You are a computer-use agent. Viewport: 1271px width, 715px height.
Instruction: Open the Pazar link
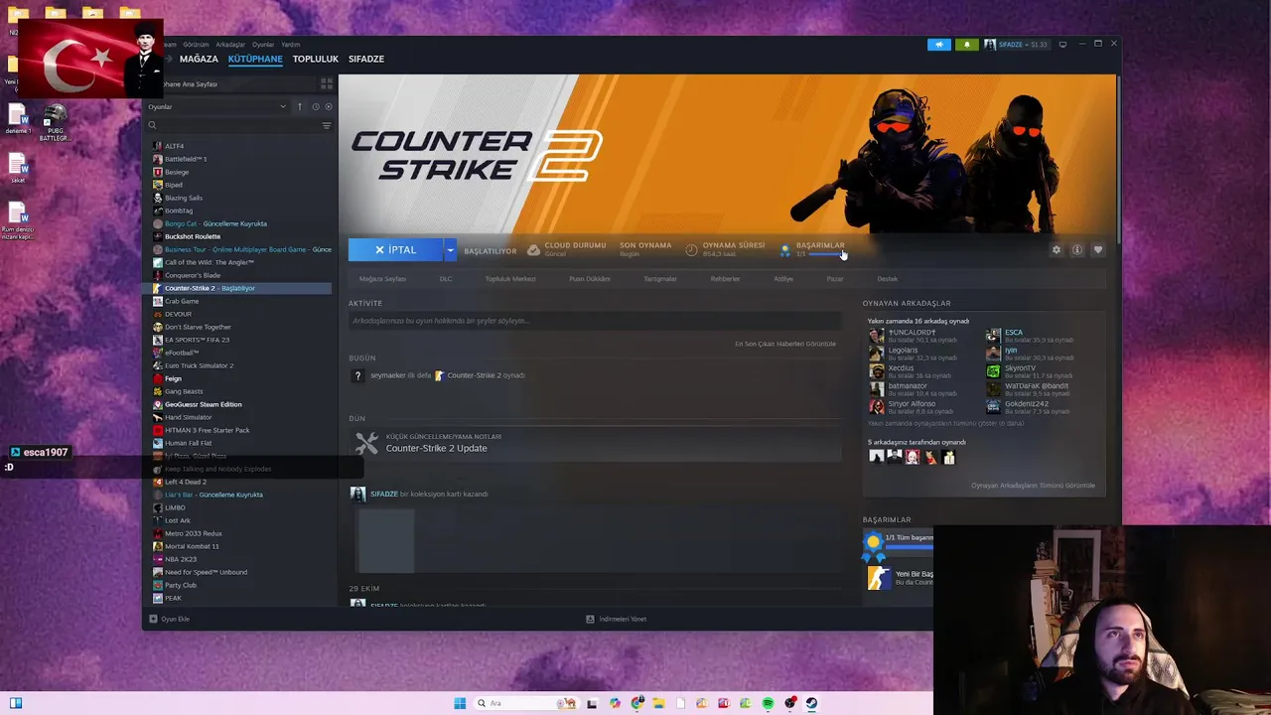[x=835, y=279]
